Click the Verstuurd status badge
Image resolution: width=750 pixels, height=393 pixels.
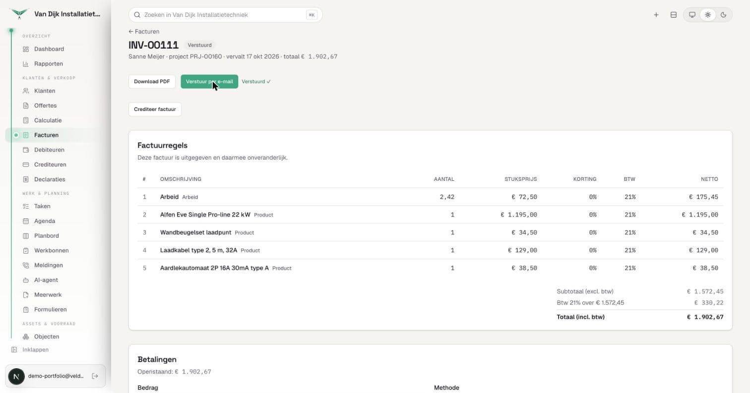point(199,45)
